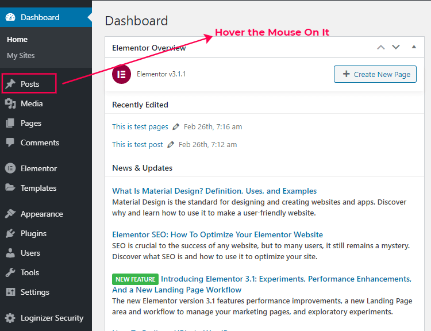Click the Plugins plug icon
Screen dimensions: 431x331
tap(10, 233)
